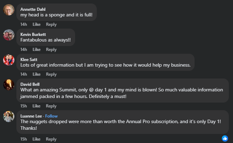
Task: Reply to Klee Satt's comment
Action: (x=51, y=74)
